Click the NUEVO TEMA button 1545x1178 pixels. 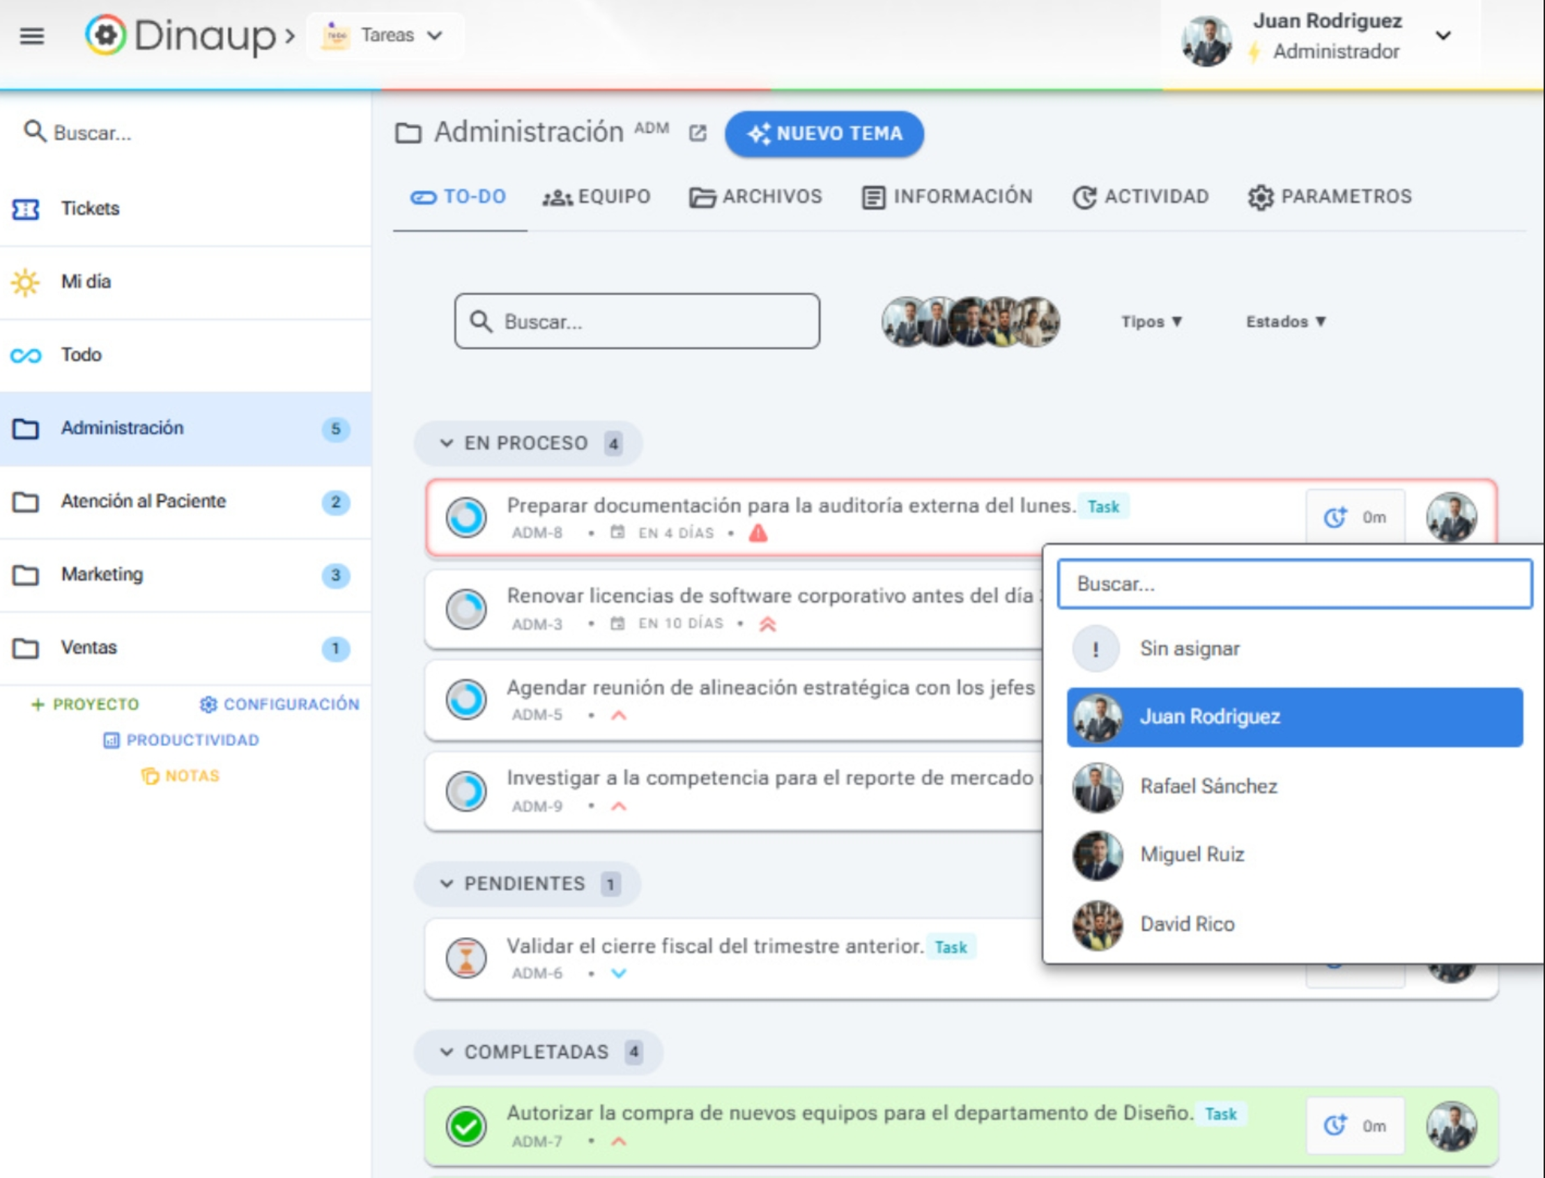[824, 133]
